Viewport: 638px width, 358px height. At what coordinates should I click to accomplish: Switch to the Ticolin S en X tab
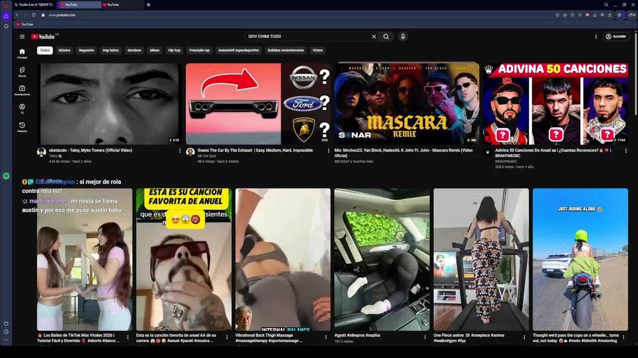pyautogui.click(x=34, y=4)
